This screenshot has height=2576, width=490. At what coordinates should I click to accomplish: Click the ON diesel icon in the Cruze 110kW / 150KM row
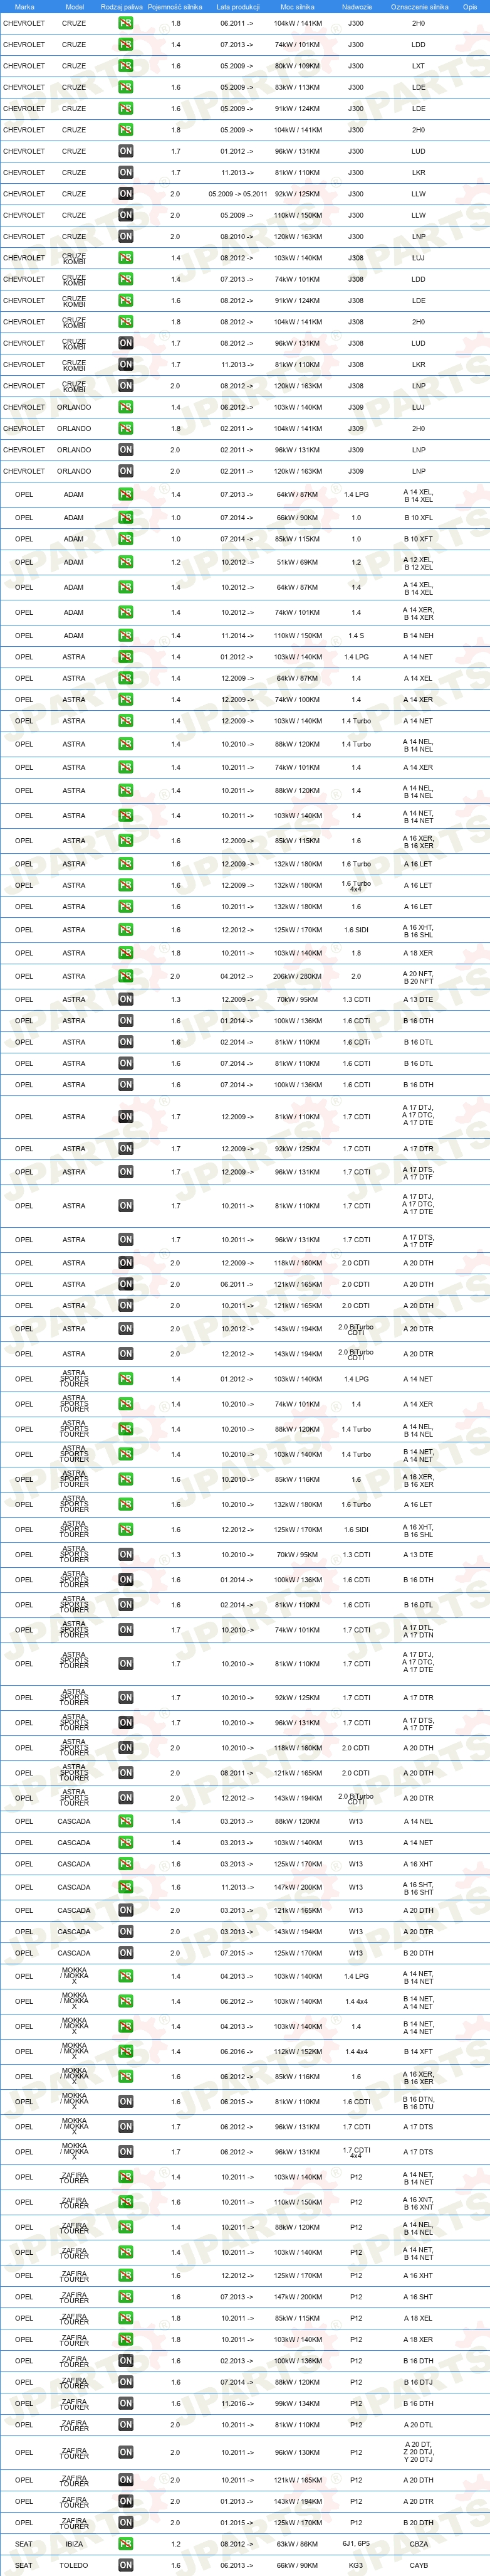[126, 215]
